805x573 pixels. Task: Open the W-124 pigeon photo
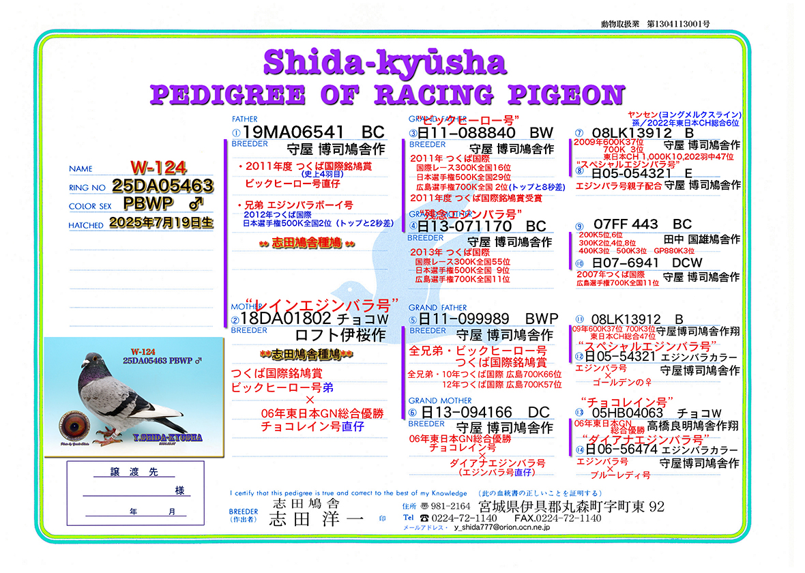click(134, 397)
